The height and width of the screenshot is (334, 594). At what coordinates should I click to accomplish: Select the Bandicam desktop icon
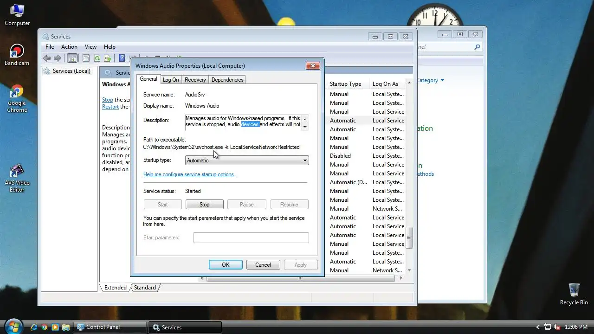(x=17, y=55)
